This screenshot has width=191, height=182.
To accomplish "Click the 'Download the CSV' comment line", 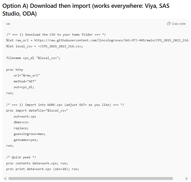I will tap(56, 35).
